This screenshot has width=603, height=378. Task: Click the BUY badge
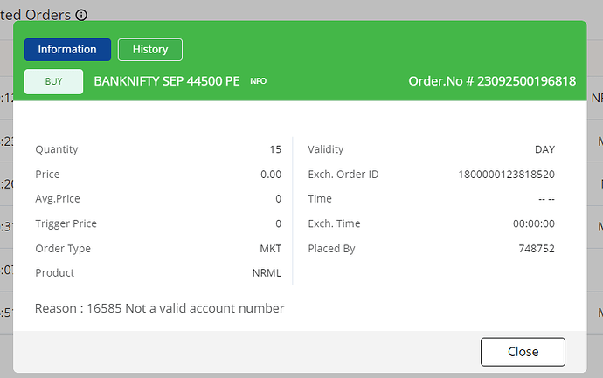coord(53,81)
